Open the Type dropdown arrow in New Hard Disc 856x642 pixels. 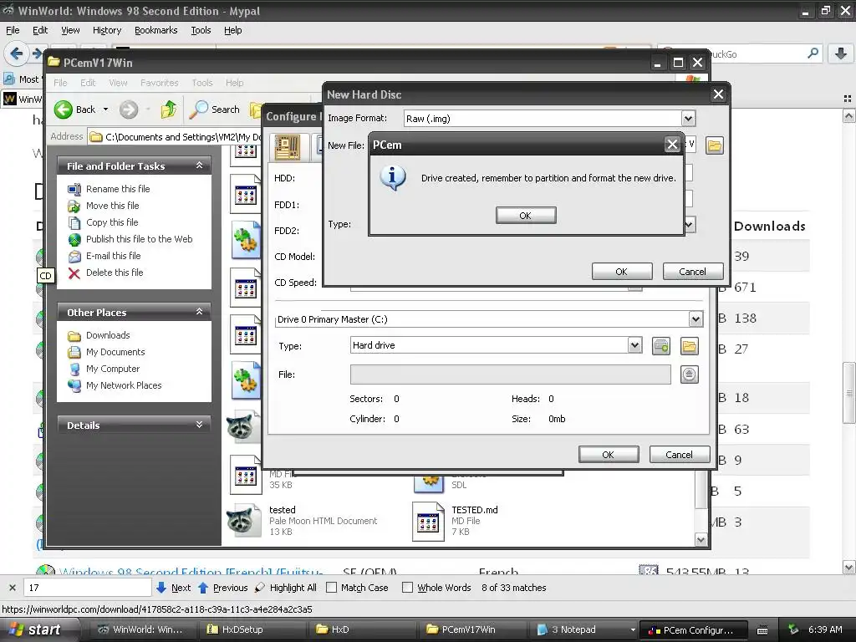click(690, 224)
